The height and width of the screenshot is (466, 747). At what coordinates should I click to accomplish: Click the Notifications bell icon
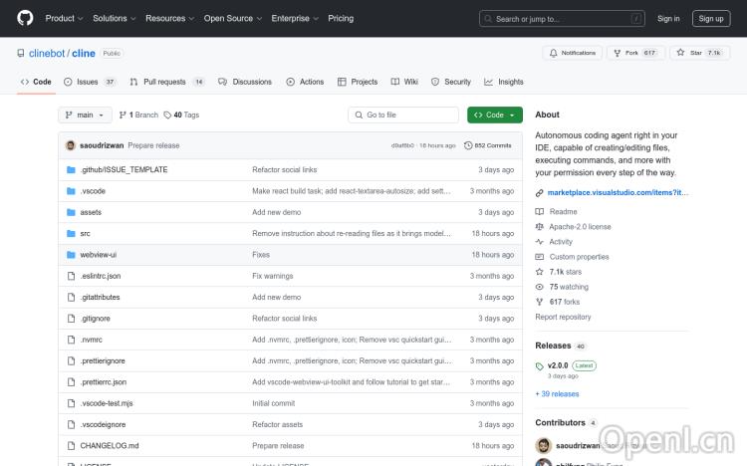coord(554,53)
